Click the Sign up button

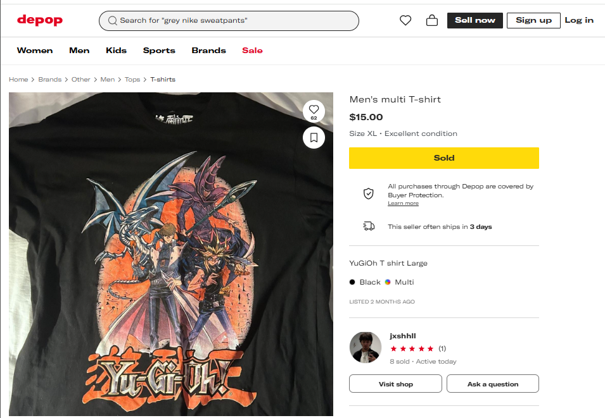click(x=533, y=20)
